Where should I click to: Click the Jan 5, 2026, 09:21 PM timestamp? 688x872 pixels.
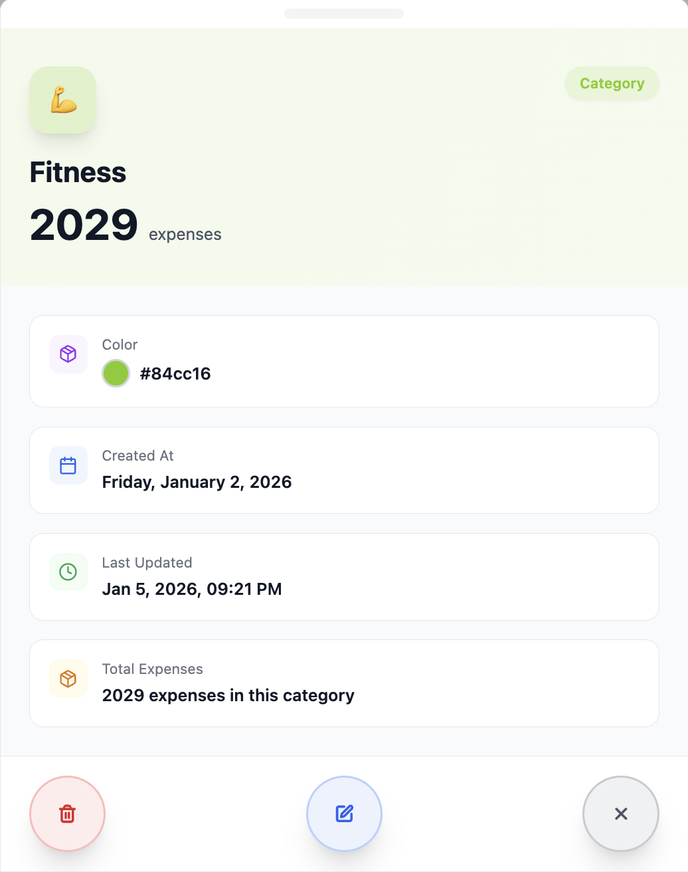192,589
